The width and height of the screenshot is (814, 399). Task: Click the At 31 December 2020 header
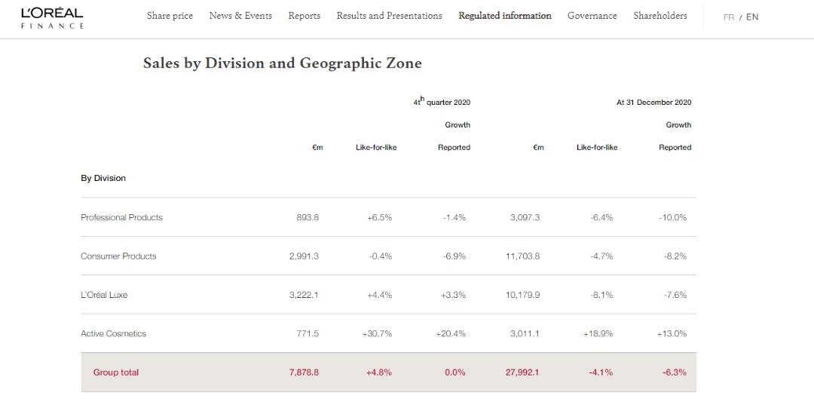coord(653,103)
